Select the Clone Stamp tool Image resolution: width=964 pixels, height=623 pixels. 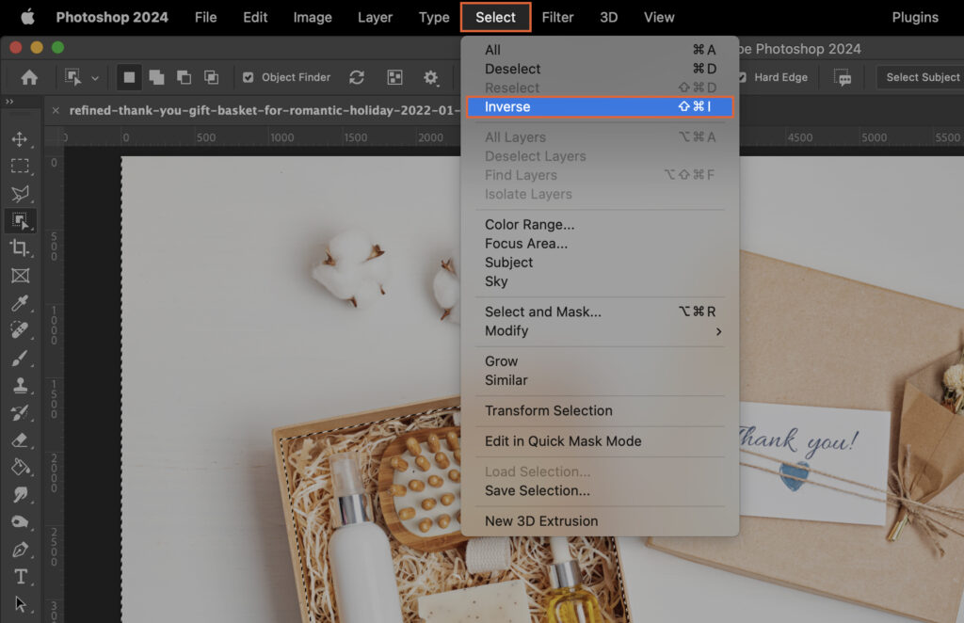coord(21,386)
